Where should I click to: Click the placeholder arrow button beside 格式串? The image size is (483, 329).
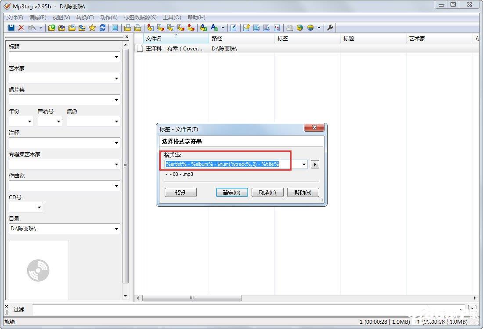(x=315, y=164)
